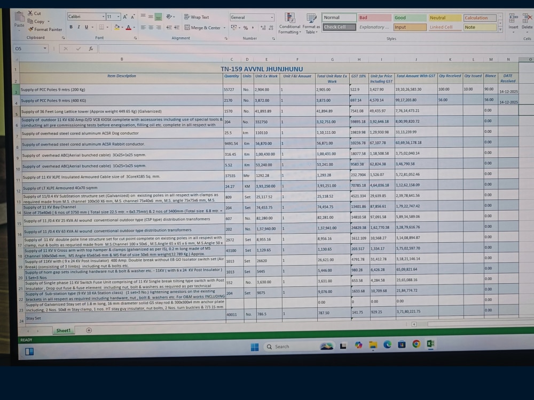534x400 pixels.
Task: Apply the Good cell style
Action: tap(410, 18)
